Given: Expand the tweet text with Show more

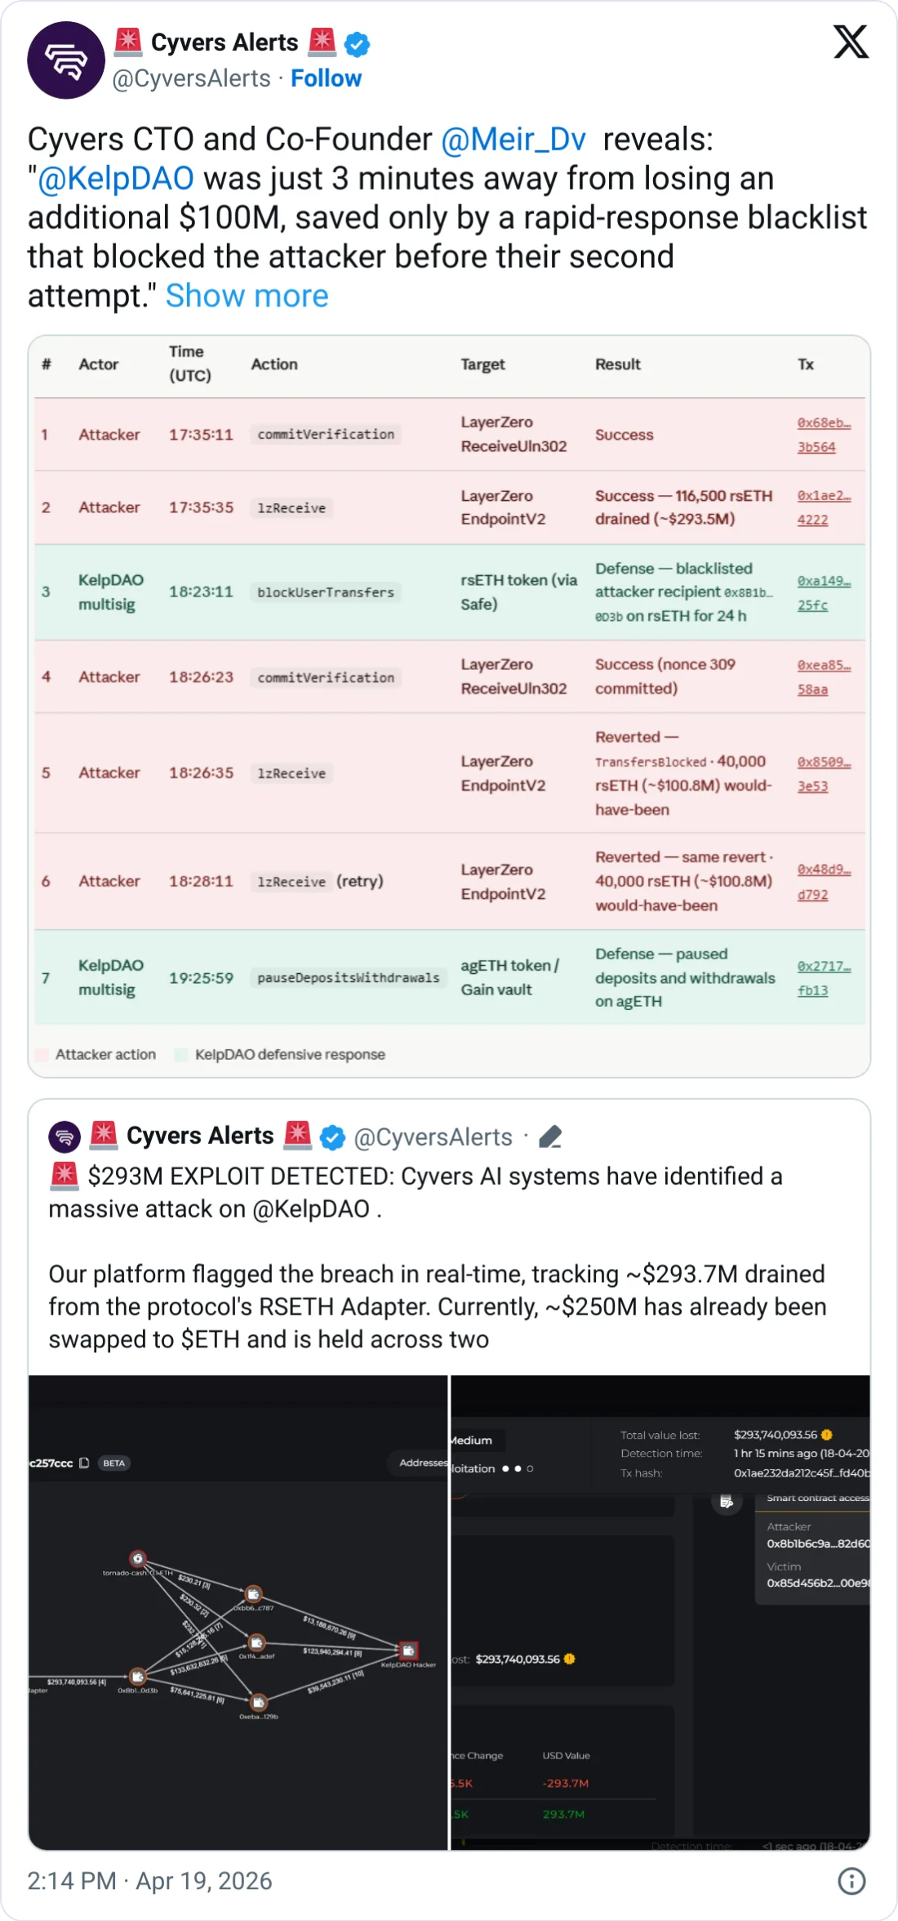Looking at the screenshot, I should (x=247, y=296).
